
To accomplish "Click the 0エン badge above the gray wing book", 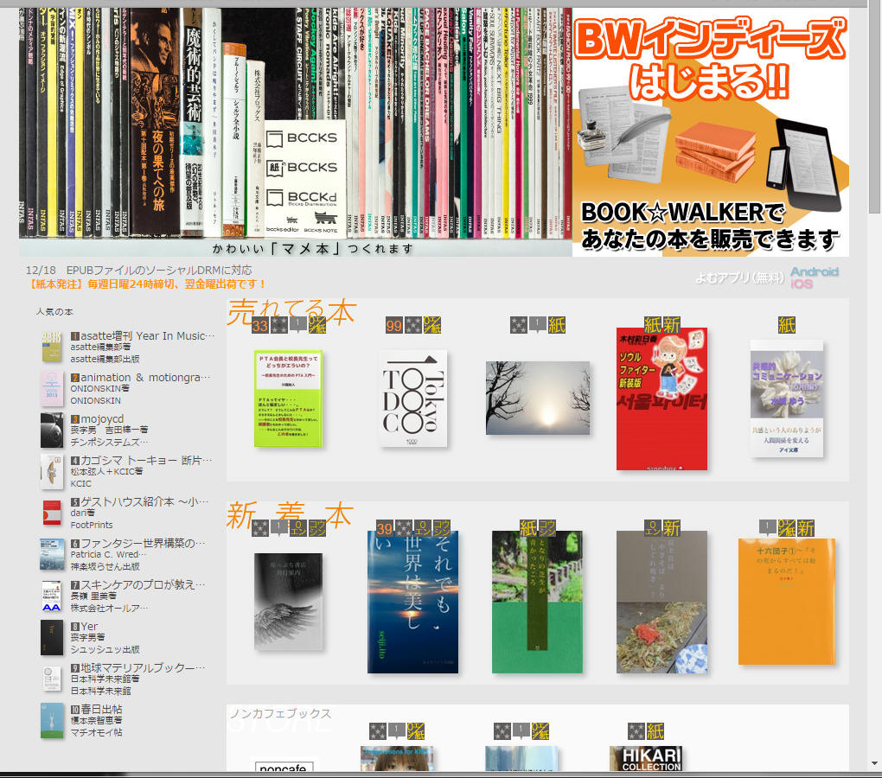I will pos(298,528).
